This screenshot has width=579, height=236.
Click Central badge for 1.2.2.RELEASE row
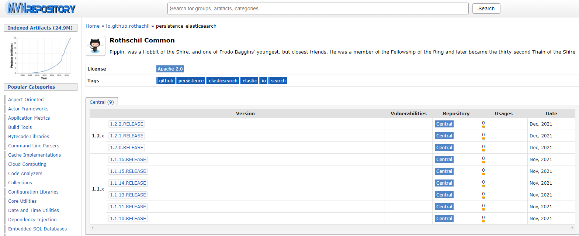[x=444, y=124]
